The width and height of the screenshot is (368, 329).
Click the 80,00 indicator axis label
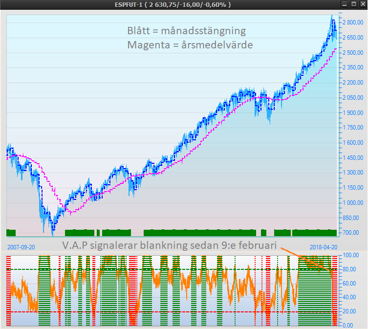click(349, 269)
